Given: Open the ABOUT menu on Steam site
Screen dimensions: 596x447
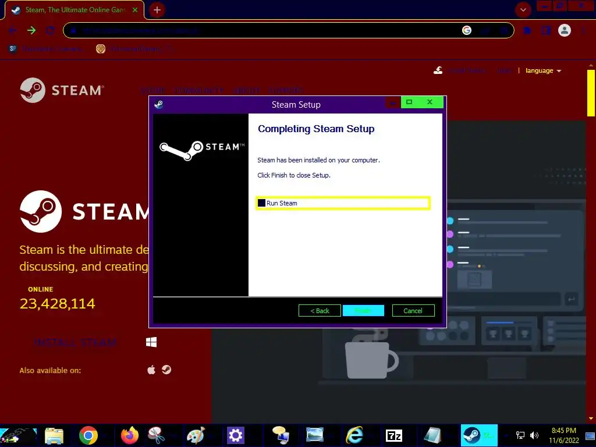Looking at the screenshot, I should click(x=246, y=90).
